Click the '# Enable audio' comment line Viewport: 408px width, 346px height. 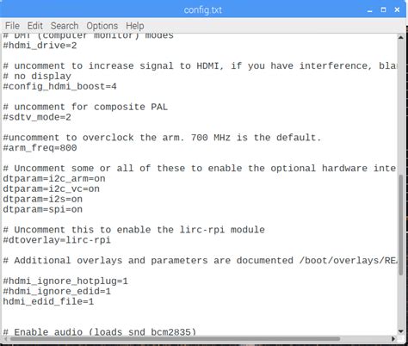pos(100,331)
